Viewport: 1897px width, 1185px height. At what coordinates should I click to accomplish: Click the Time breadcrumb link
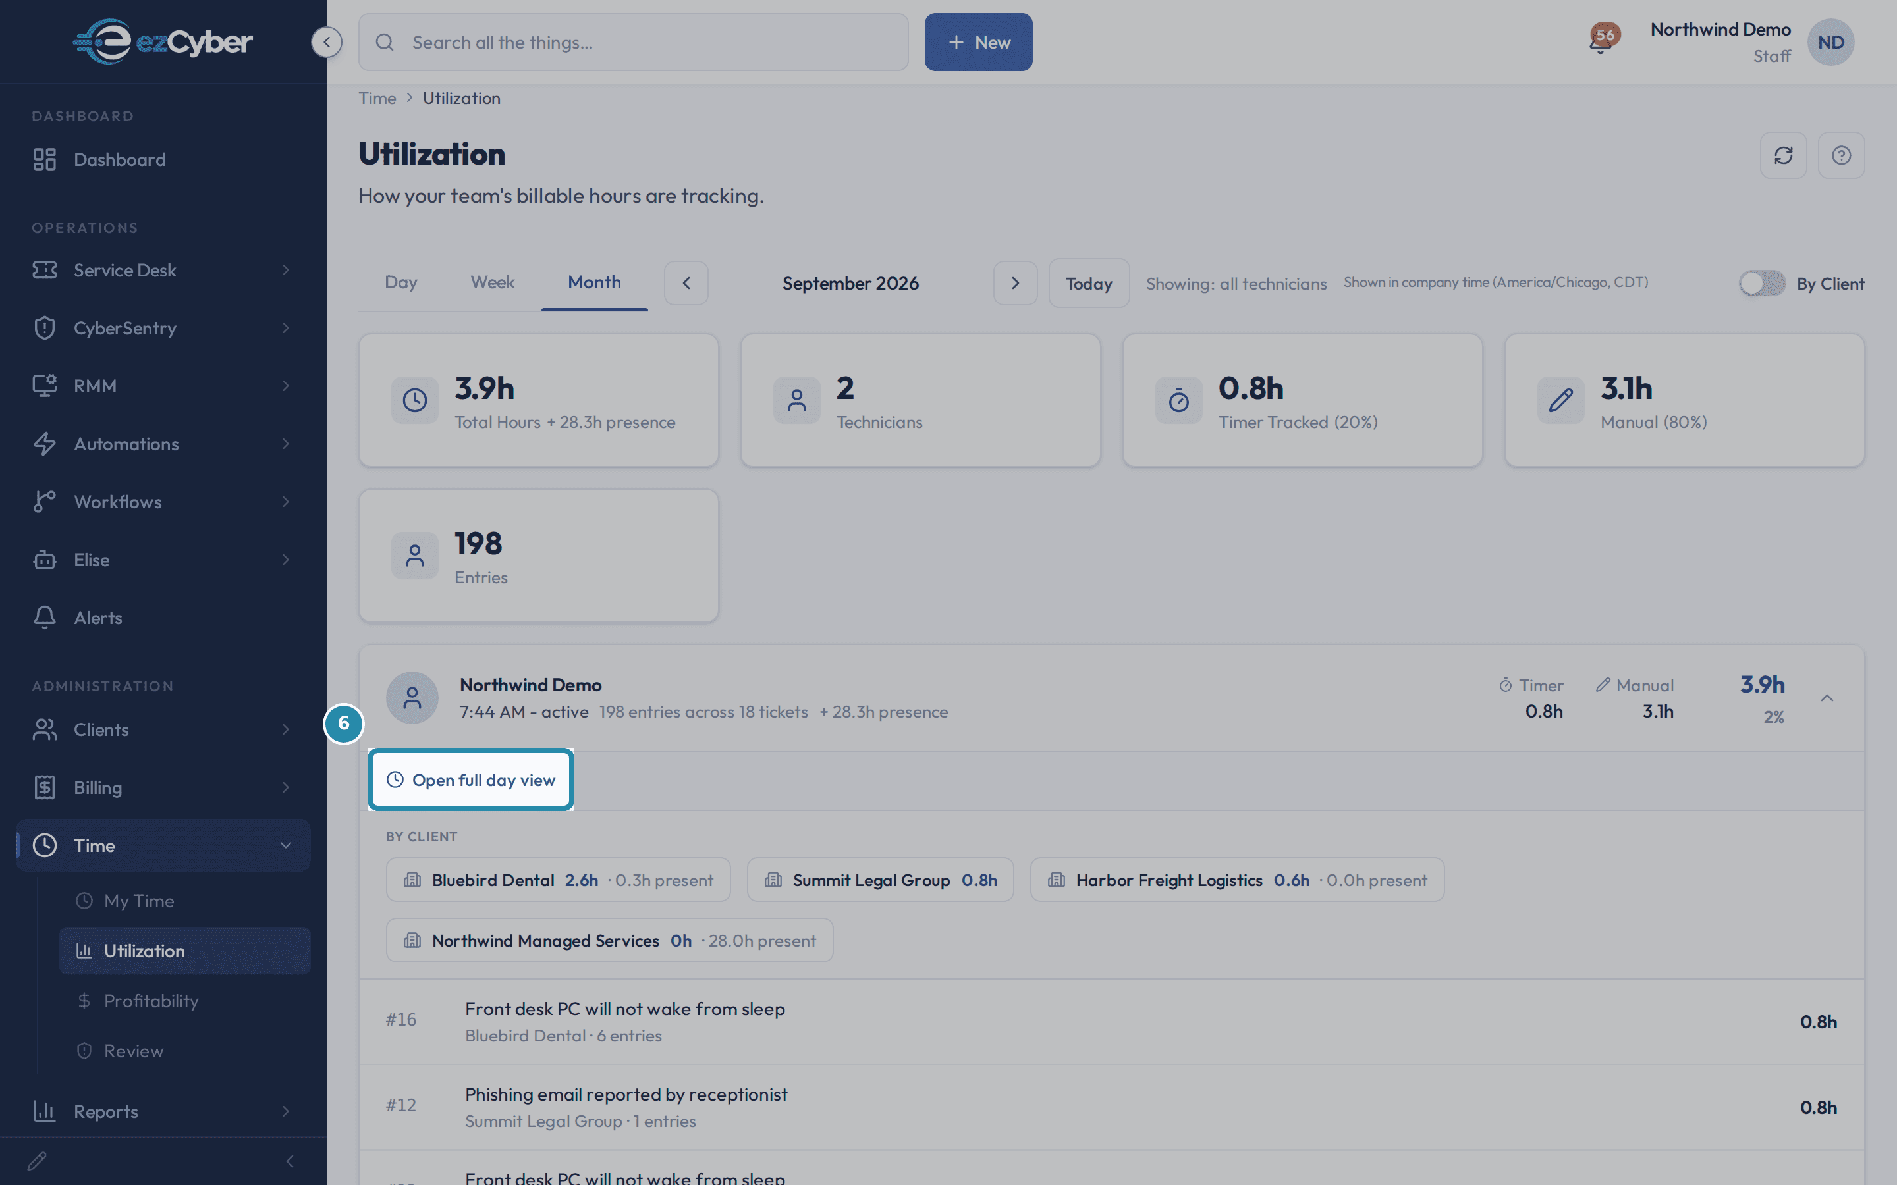click(x=377, y=99)
